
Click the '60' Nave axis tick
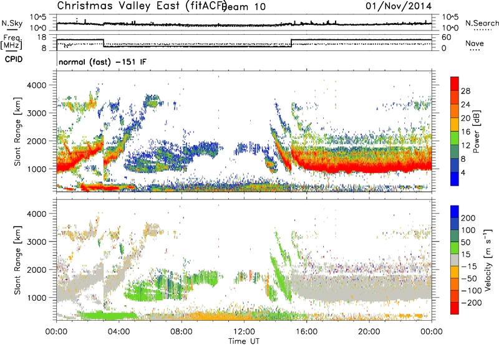tap(447, 37)
